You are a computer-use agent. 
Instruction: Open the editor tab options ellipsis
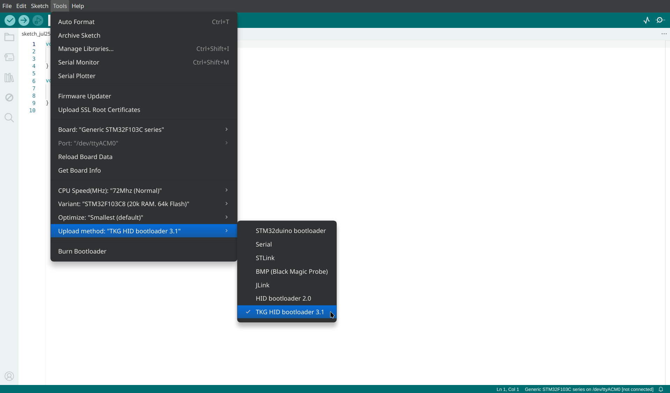coord(664,34)
